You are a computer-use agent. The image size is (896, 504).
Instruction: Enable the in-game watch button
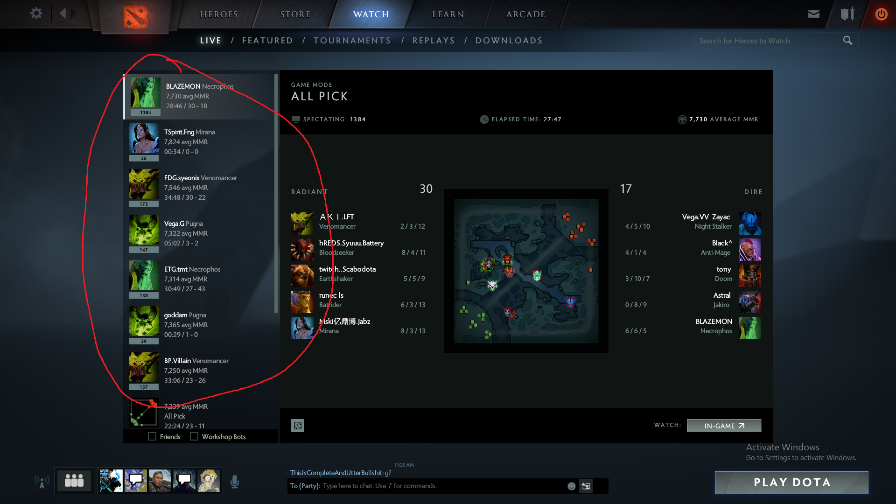pos(724,425)
